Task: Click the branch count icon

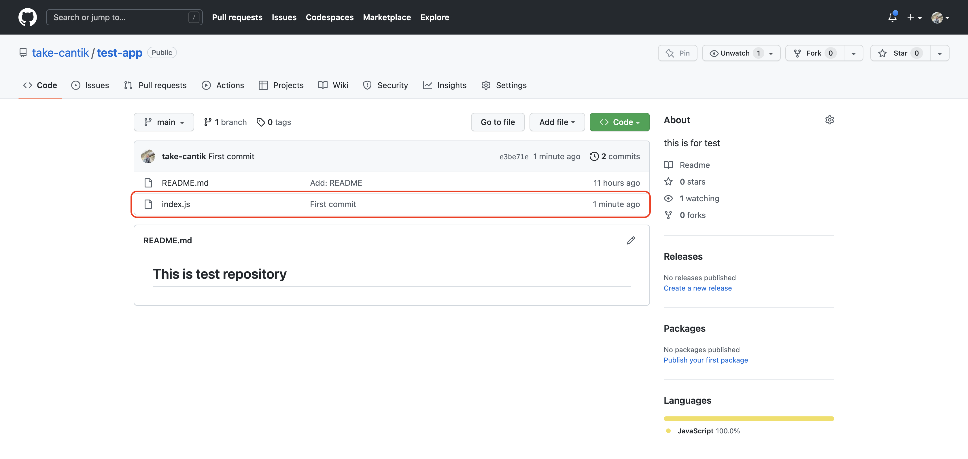Action: [207, 122]
